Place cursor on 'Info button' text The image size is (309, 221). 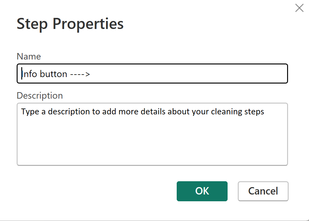(x=44, y=74)
